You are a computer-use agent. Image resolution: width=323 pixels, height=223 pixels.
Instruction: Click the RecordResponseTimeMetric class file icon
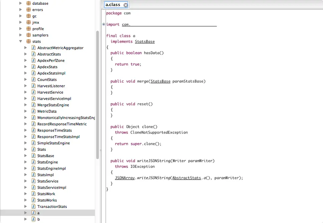[34, 124]
